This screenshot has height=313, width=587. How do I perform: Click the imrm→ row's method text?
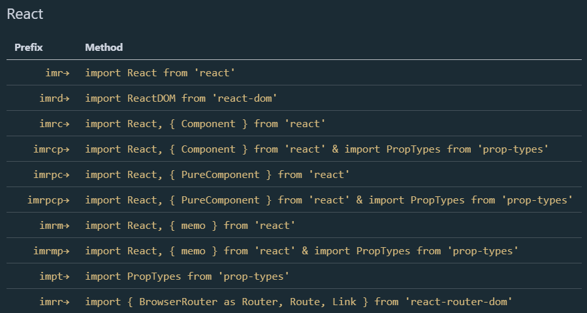(x=190, y=225)
